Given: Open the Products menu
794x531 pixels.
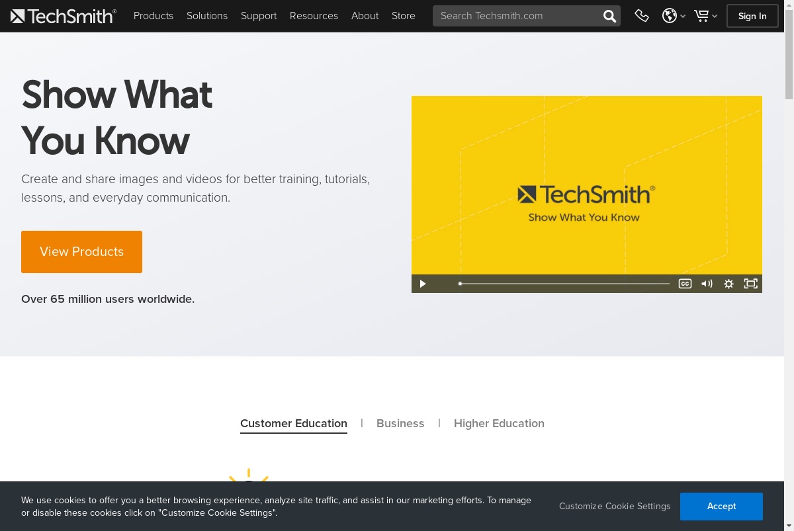Looking at the screenshot, I should (154, 16).
